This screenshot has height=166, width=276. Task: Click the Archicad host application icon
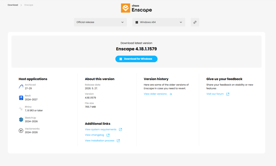coord(21,86)
